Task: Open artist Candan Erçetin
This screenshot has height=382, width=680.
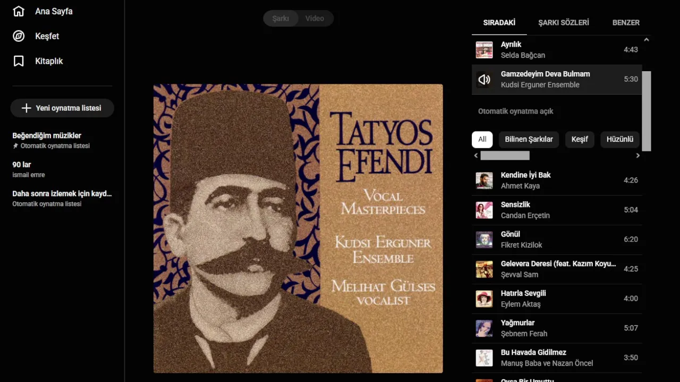Action: (x=525, y=216)
